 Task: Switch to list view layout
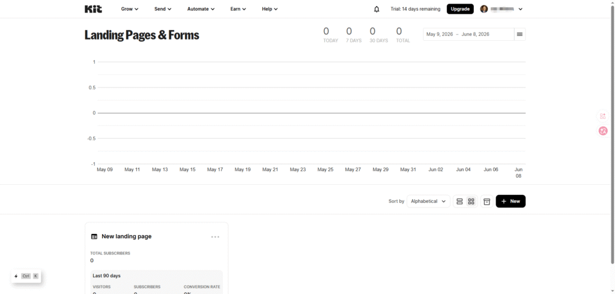[459, 201]
